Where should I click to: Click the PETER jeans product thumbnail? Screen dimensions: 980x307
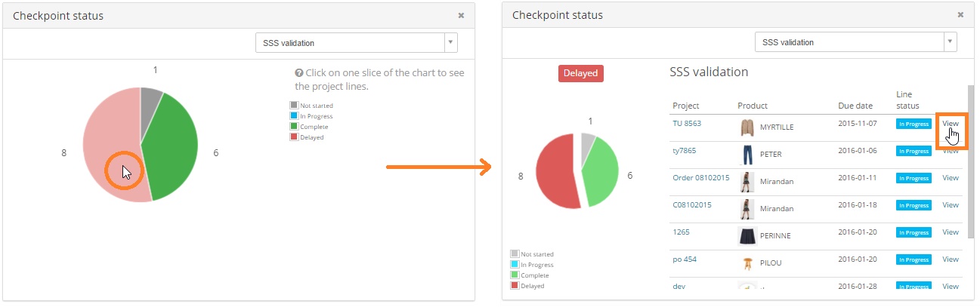click(x=747, y=155)
